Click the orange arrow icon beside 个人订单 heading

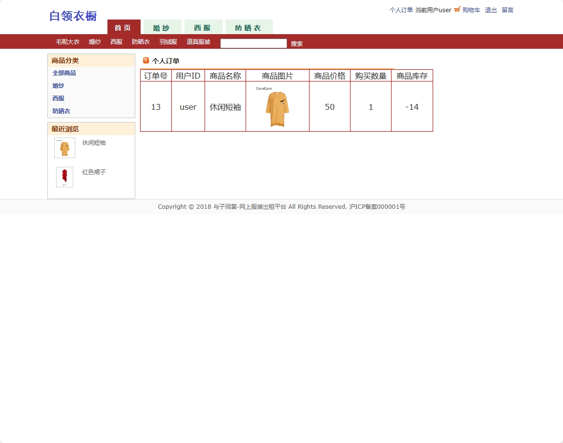click(146, 60)
